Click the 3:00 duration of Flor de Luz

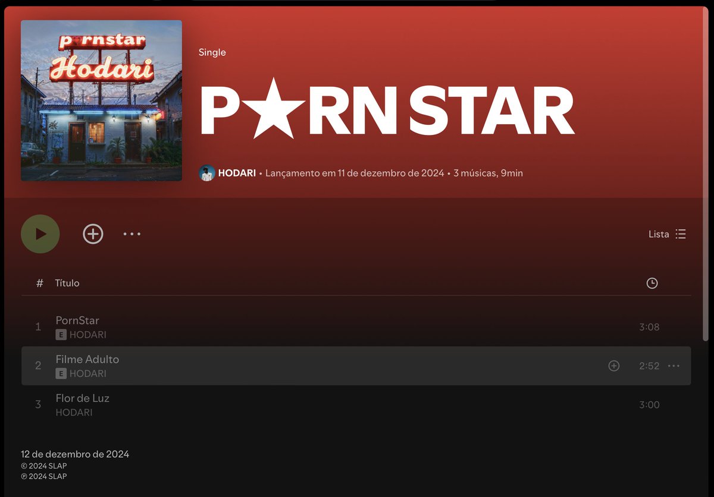coord(649,405)
